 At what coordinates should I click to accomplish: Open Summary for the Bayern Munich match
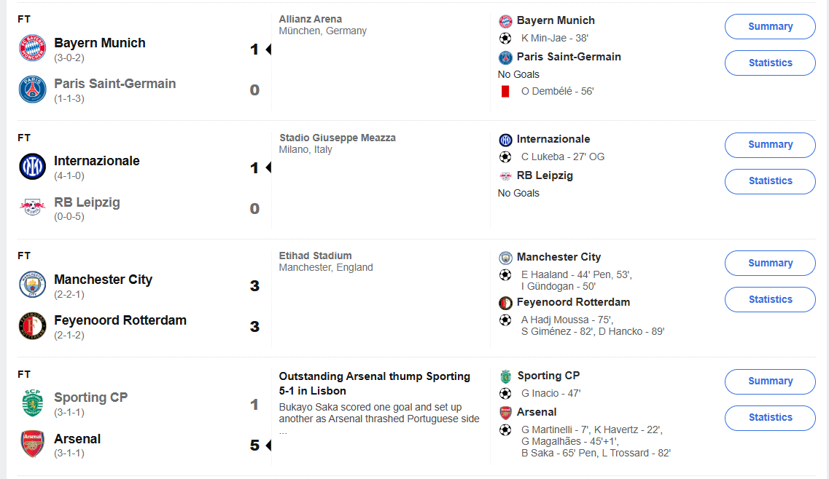[x=770, y=26]
